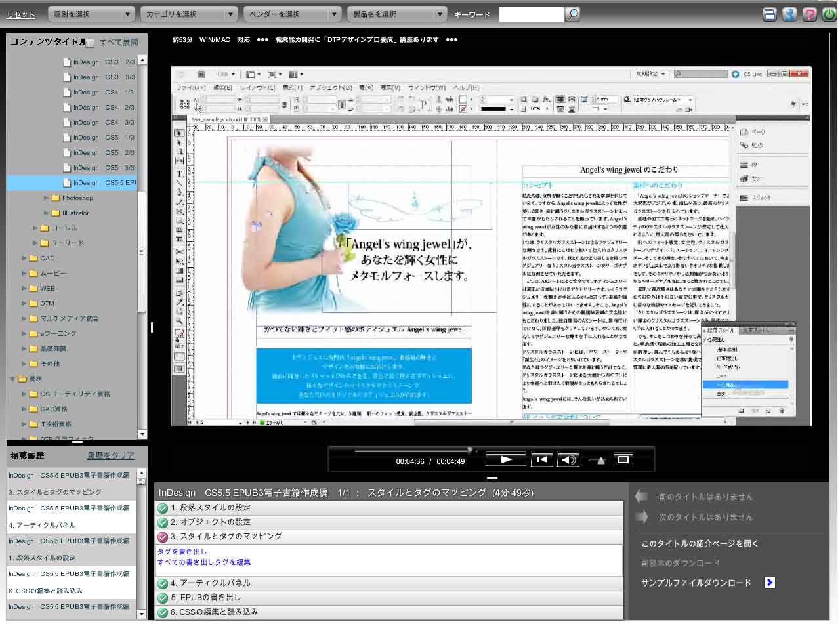Mute the video with the speaker icon
The image size is (838, 624).
click(x=568, y=460)
